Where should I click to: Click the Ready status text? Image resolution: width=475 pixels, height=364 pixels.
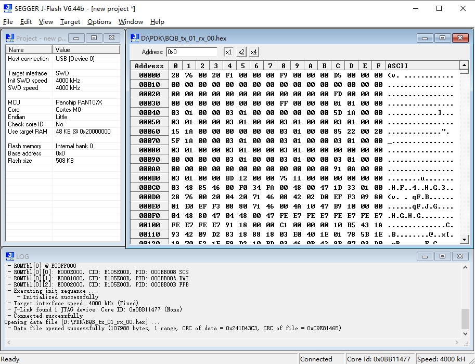(10, 359)
